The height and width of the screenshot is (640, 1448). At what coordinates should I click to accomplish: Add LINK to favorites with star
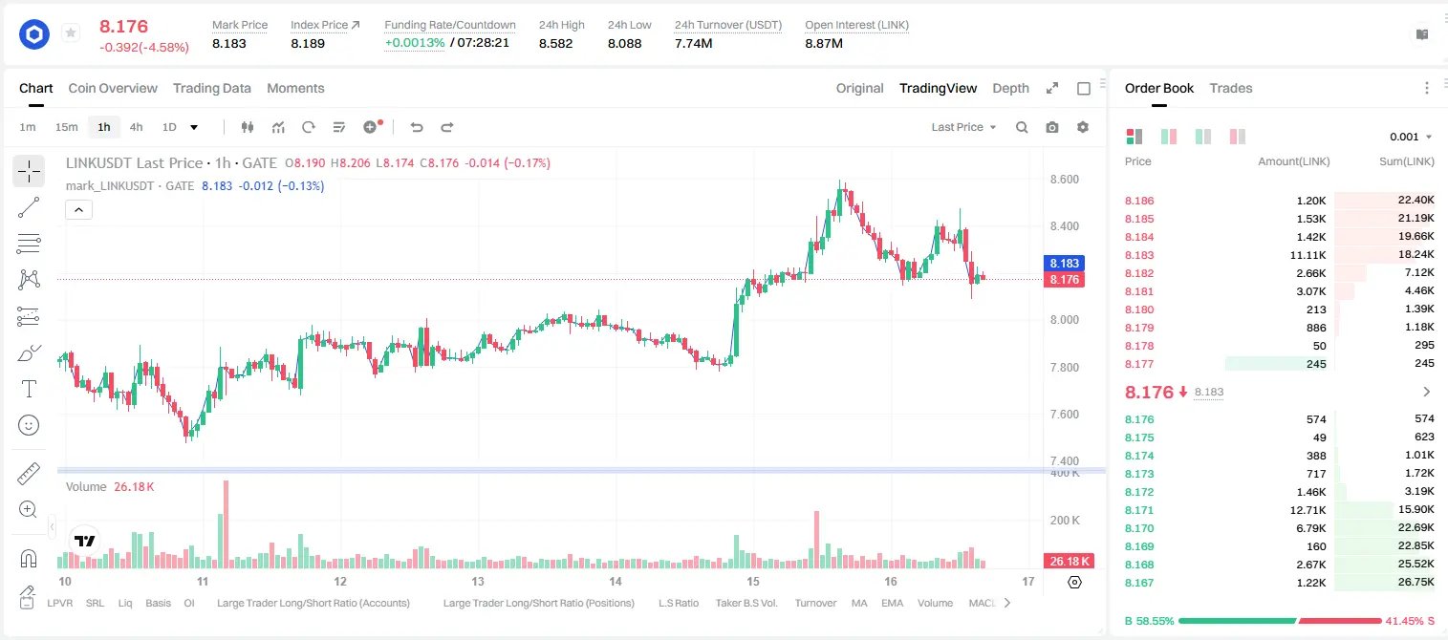tap(71, 33)
